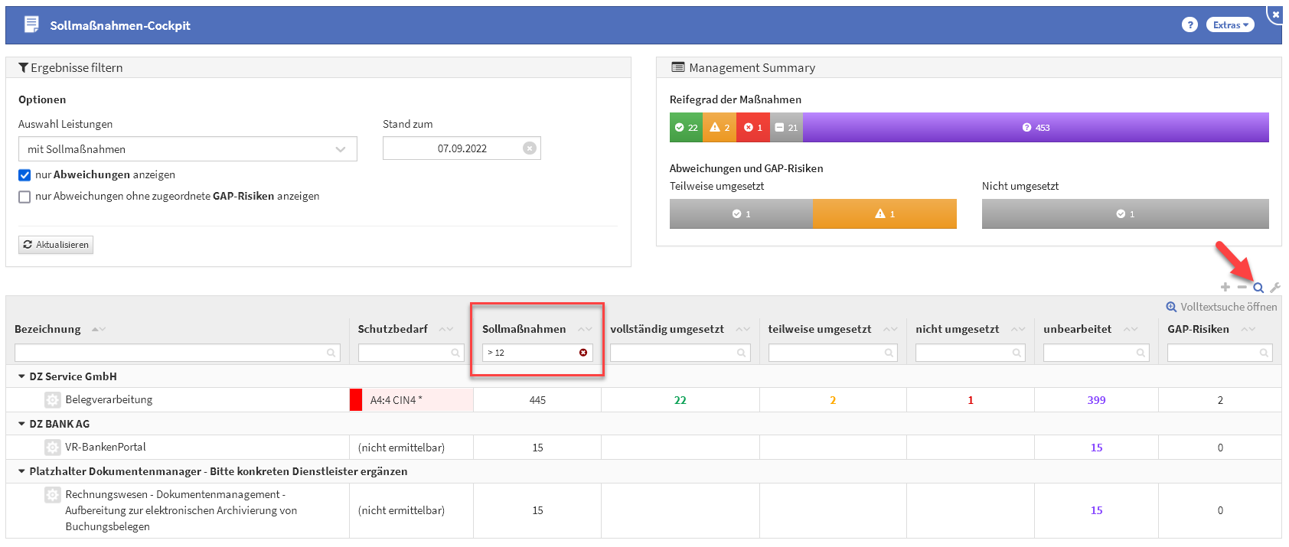Collapse the DZ BANK AG group
Image resolution: width=1289 pixels, height=547 pixels.
22,424
